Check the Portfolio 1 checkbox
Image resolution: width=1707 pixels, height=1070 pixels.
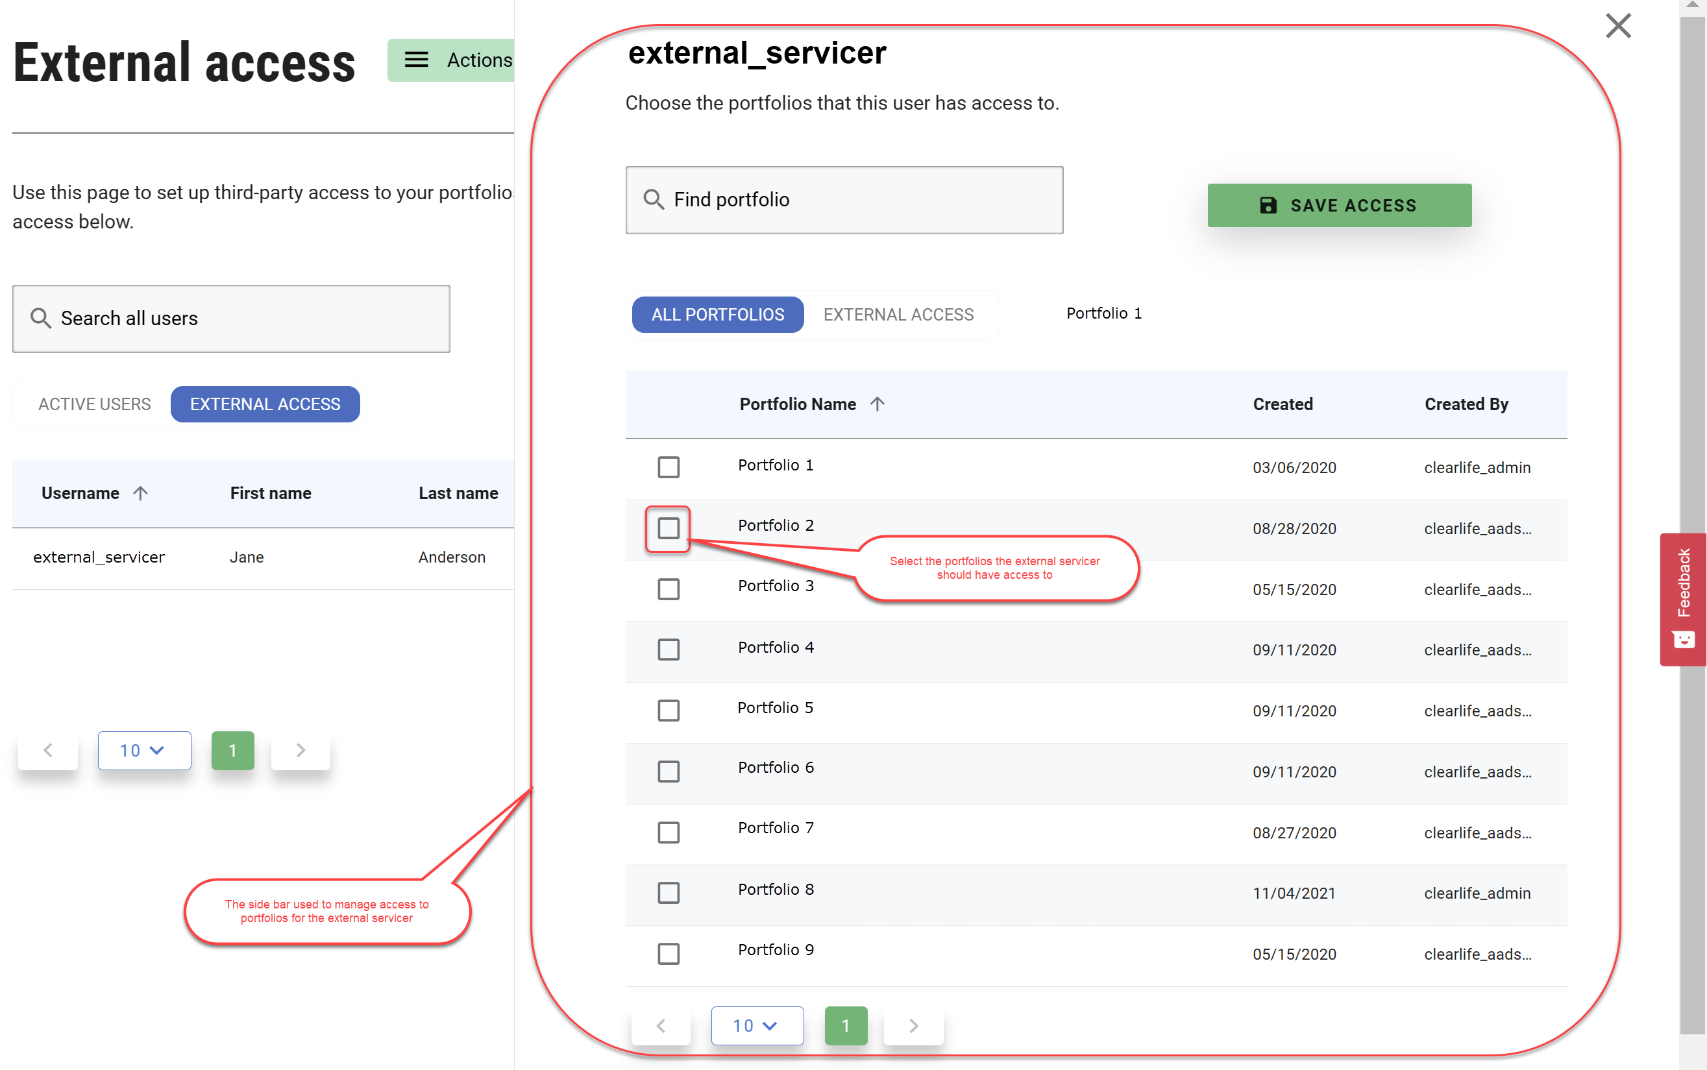click(x=668, y=467)
